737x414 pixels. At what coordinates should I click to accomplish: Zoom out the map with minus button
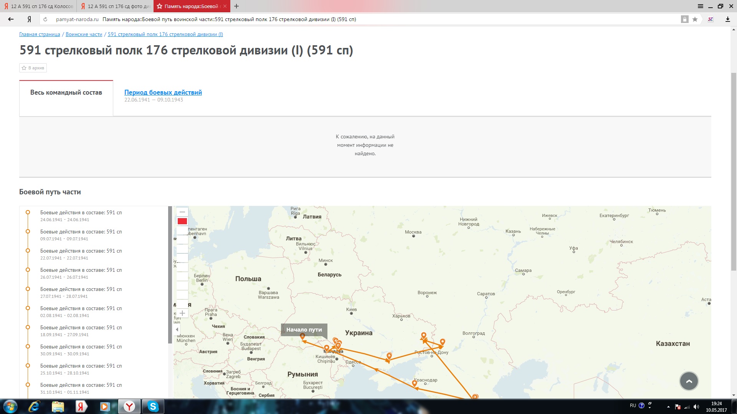182,212
